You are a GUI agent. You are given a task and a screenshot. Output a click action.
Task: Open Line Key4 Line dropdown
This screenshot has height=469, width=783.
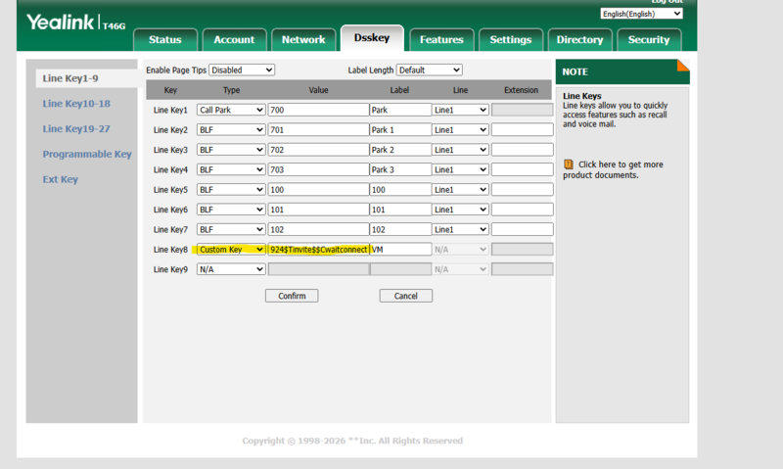click(x=460, y=169)
